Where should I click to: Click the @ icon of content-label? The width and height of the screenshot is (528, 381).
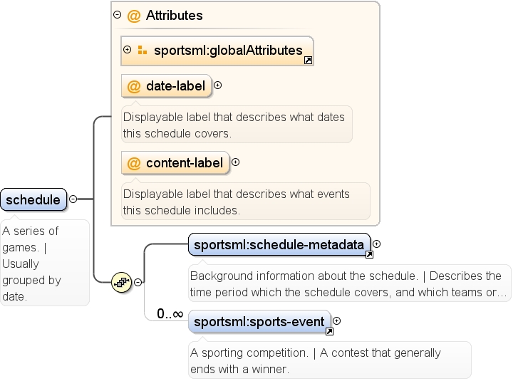pyautogui.click(x=134, y=163)
